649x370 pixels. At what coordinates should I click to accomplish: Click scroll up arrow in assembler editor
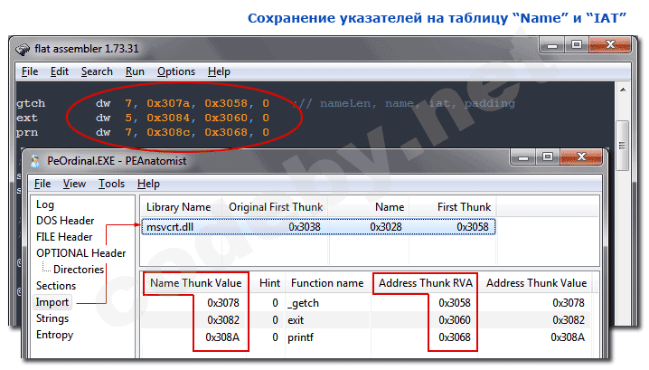pos(623,90)
